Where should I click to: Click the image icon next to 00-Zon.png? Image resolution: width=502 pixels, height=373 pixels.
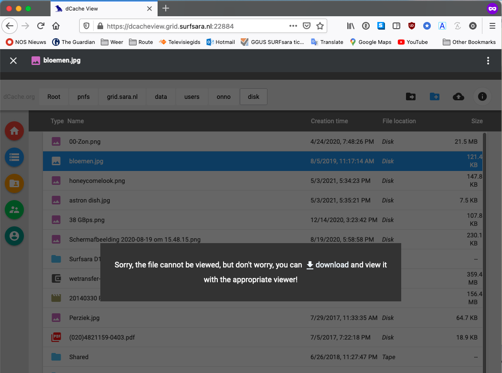click(x=56, y=141)
